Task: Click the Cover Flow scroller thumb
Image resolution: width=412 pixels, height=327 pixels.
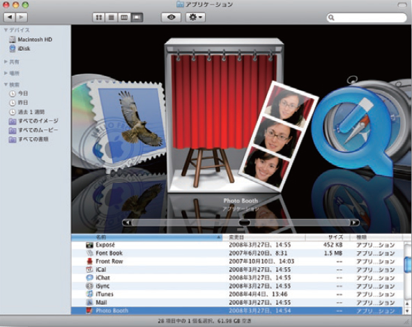Action: (x=245, y=223)
